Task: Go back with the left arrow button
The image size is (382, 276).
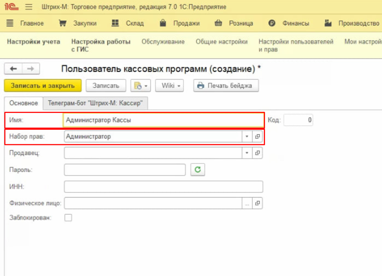Action: pyautogui.click(x=13, y=69)
